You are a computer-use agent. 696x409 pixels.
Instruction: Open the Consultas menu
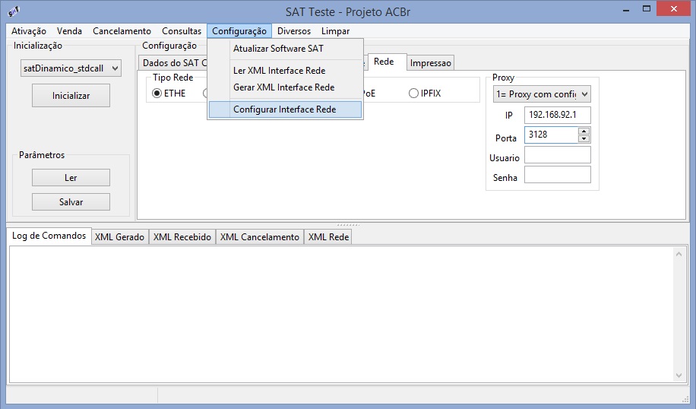(x=182, y=31)
